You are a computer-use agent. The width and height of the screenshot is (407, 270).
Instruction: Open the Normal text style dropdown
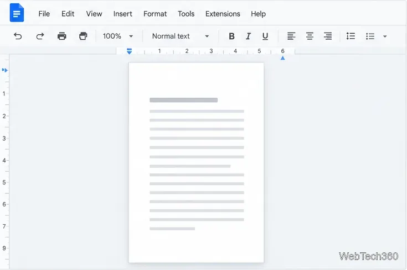pos(181,36)
